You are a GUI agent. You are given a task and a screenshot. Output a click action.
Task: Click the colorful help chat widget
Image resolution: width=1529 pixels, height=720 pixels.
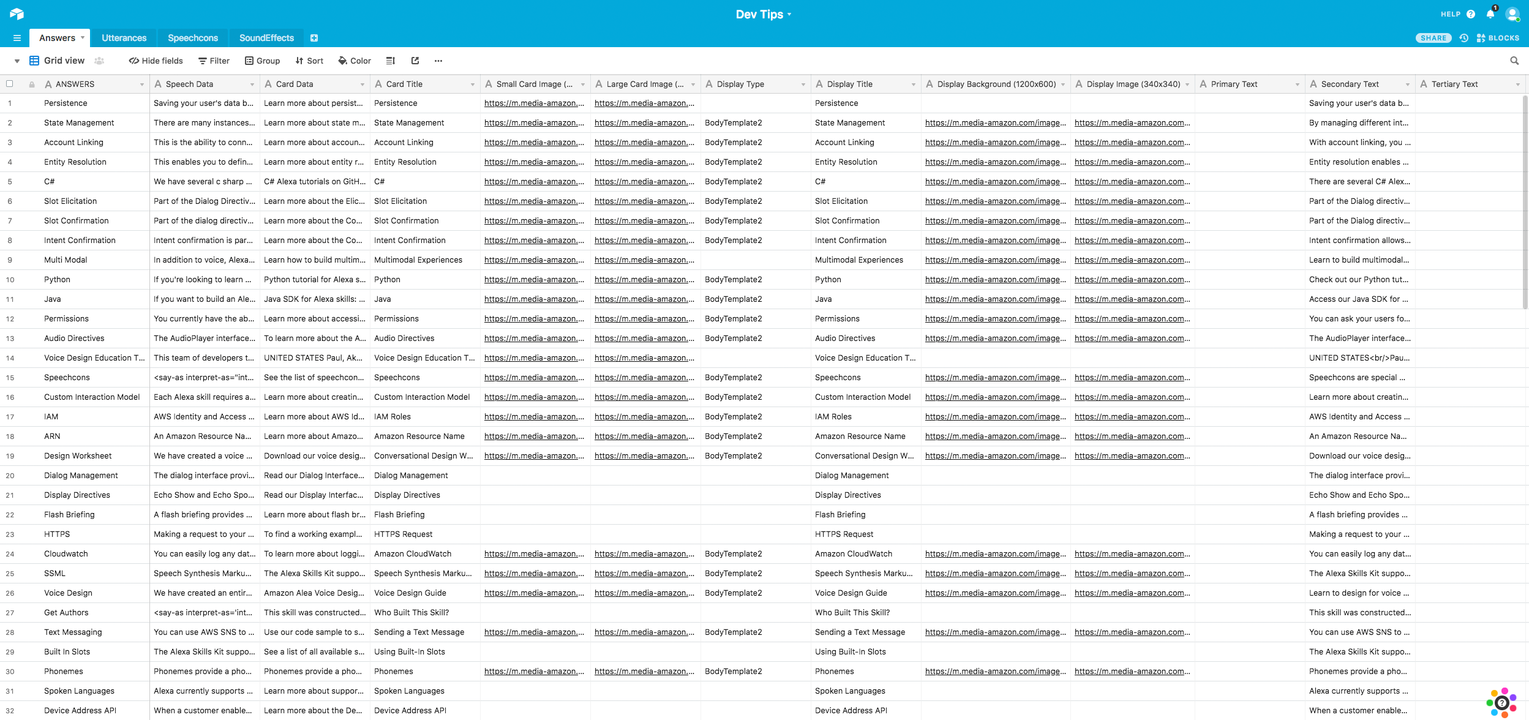tap(1501, 702)
